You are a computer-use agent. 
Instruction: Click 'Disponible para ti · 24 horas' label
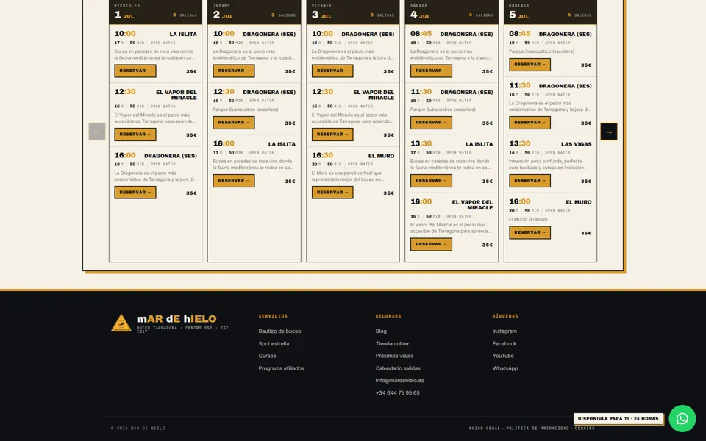(x=618, y=418)
